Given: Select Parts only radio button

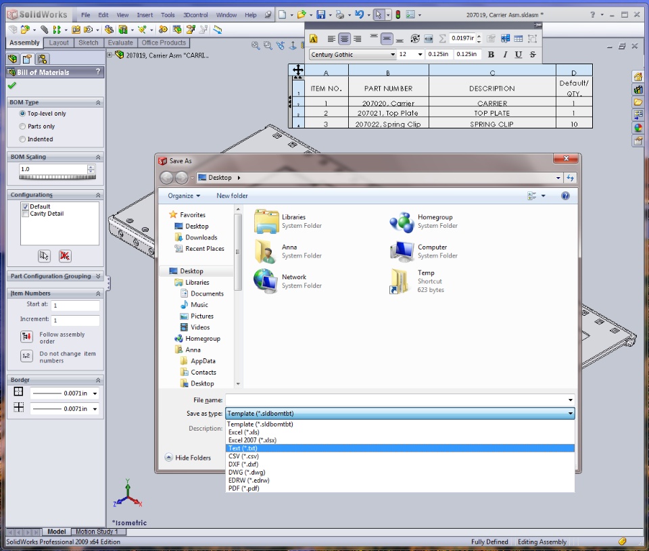Looking at the screenshot, I should [x=22, y=126].
